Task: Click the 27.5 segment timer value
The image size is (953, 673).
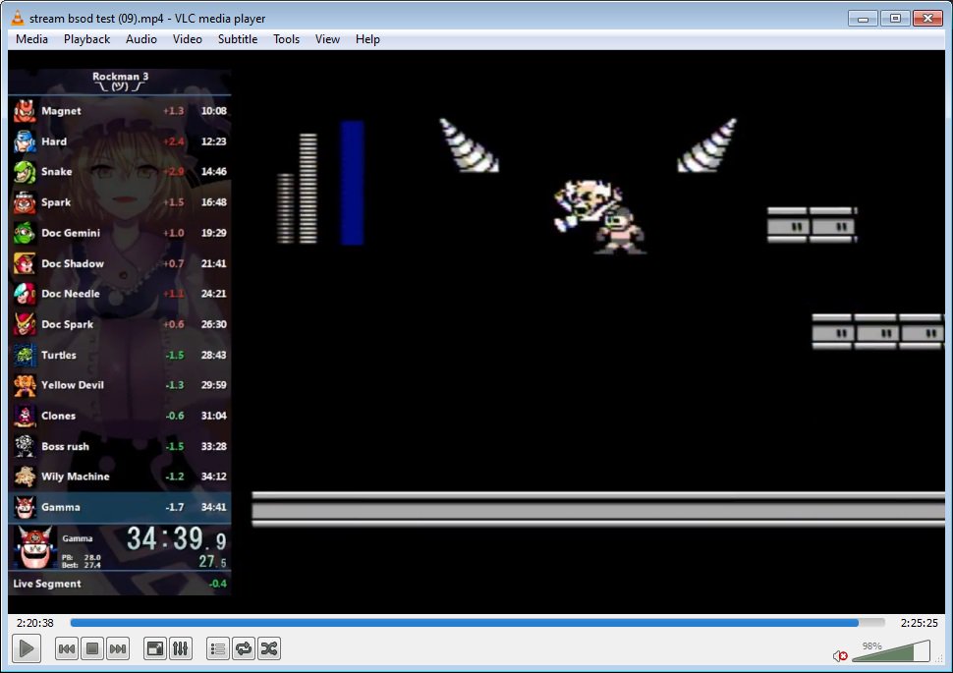Action: pyautogui.click(x=212, y=561)
